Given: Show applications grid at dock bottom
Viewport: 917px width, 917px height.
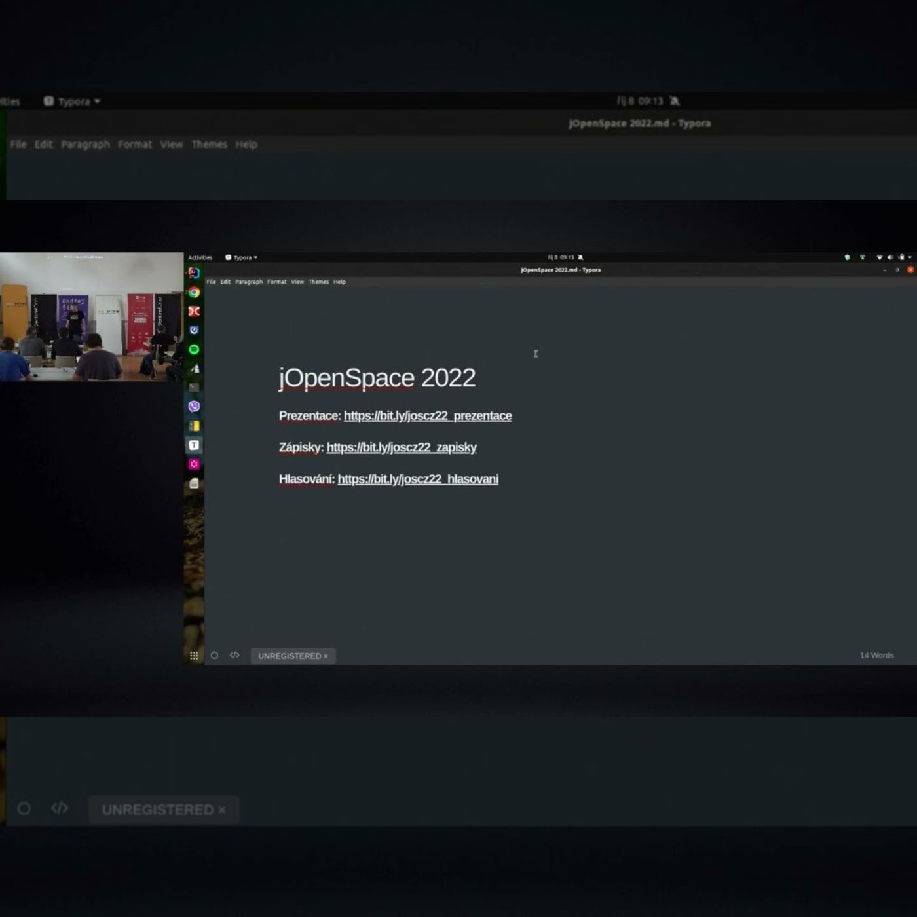Looking at the screenshot, I should tap(194, 655).
